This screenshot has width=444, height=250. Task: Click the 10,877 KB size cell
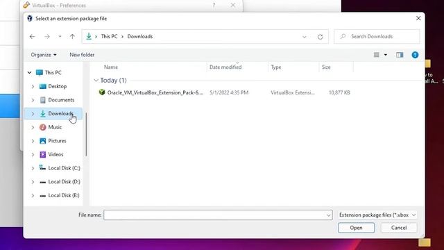point(339,92)
